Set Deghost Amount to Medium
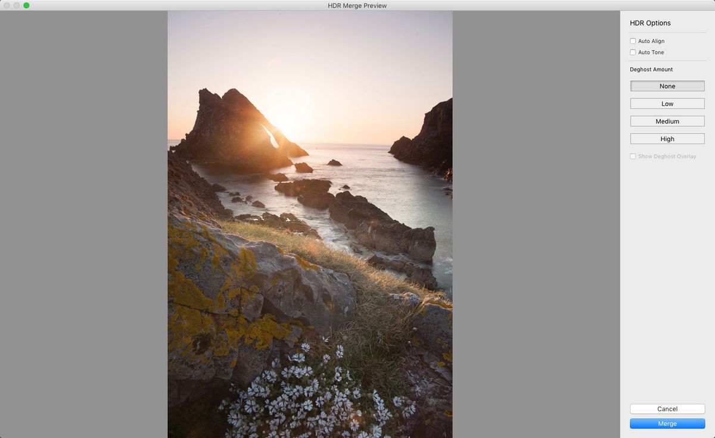This screenshot has width=715, height=438. click(667, 121)
